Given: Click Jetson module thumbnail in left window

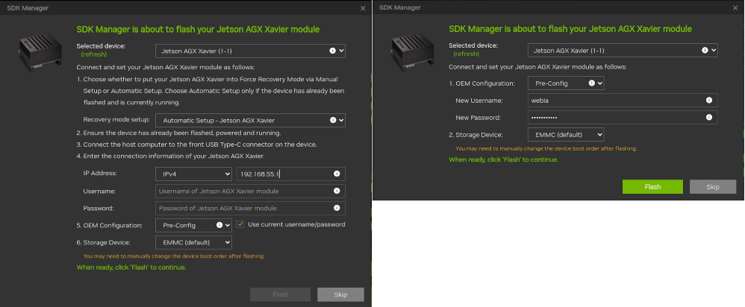Looking at the screenshot, I should point(40,53).
